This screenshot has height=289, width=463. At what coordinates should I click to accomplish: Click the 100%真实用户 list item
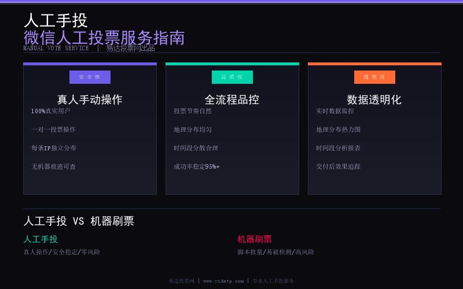[51, 111]
